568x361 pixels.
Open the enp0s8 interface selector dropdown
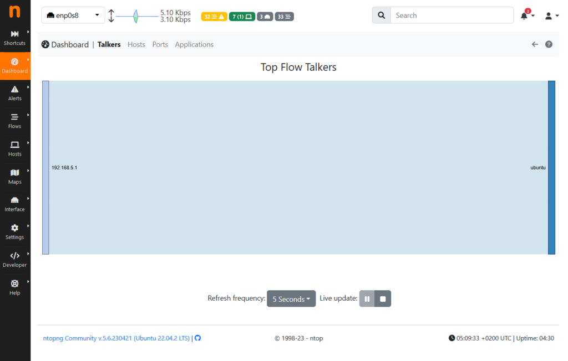[73, 15]
